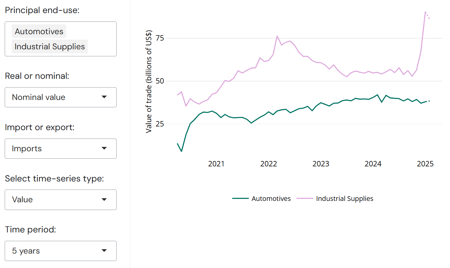Click the 2023 label on the x-axis

tap(321, 164)
